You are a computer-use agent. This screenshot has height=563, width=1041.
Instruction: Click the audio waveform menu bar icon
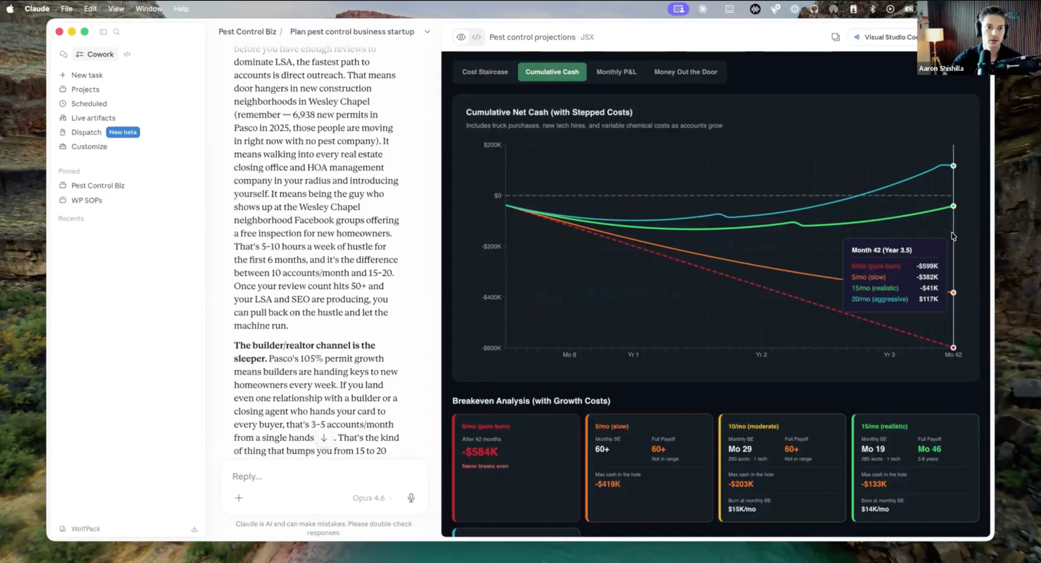pos(755,9)
